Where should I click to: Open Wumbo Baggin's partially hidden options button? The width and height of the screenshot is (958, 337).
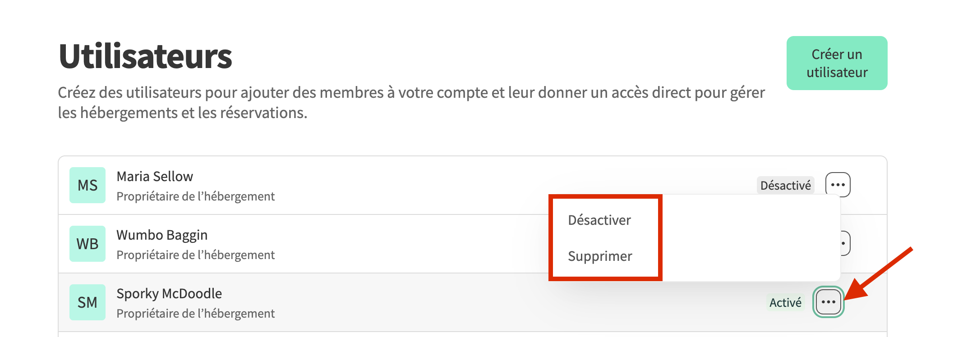(x=845, y=243)
